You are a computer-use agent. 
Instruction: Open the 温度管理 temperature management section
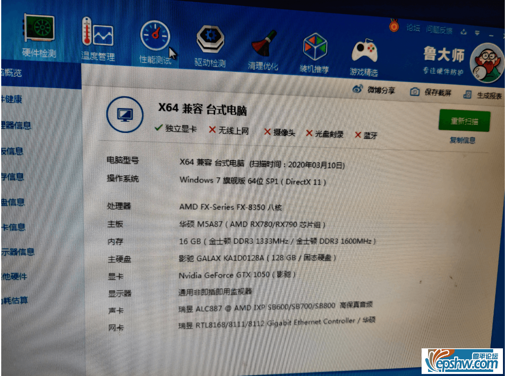click(x=98, y=39)
